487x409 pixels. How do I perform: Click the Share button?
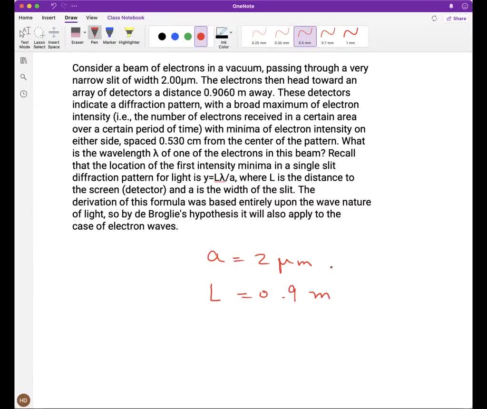coord(456,19)
